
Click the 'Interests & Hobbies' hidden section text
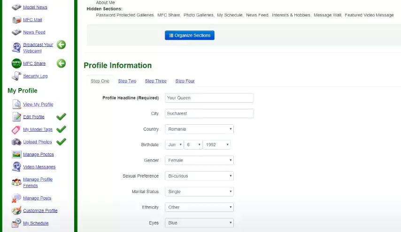291,15
